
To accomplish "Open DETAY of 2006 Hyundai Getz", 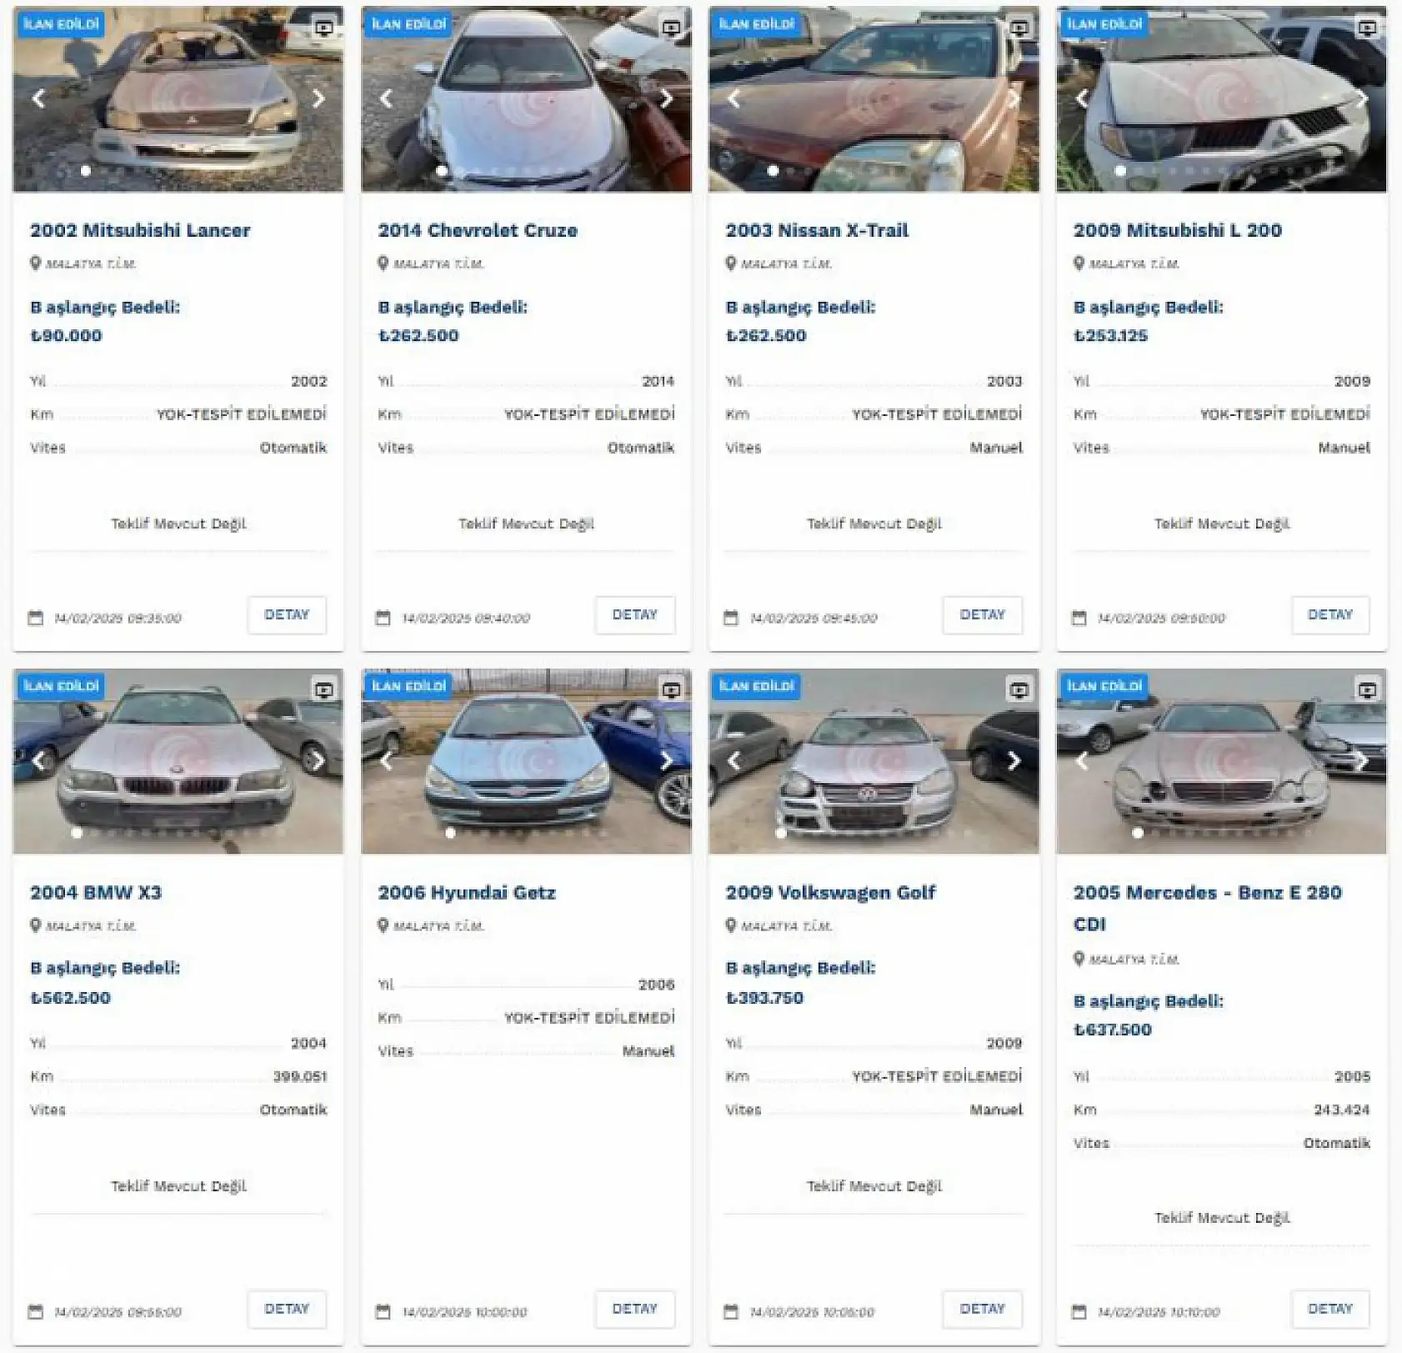I will pos(635,1309).
